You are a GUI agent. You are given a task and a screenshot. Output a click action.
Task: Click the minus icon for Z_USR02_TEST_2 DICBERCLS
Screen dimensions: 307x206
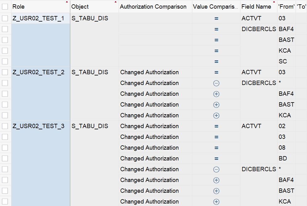[x=216, y=83]
